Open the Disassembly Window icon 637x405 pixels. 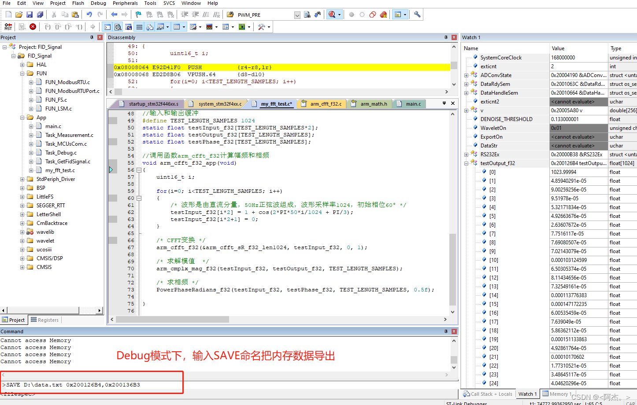click(x=118, y=26)
